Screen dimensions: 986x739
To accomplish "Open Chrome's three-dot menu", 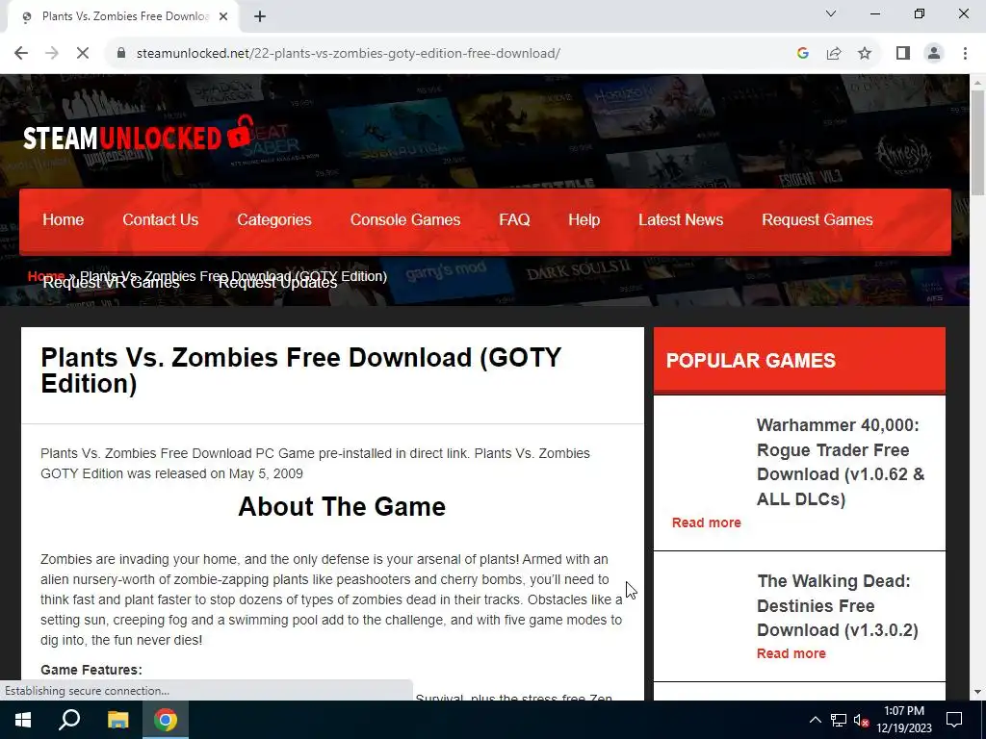I will tap(965, 54).
